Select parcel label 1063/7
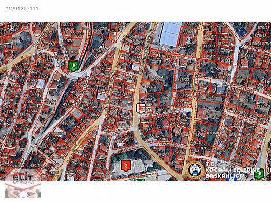Screen dimensions: 271x203 pyautogui.click(x=158, y=134)
